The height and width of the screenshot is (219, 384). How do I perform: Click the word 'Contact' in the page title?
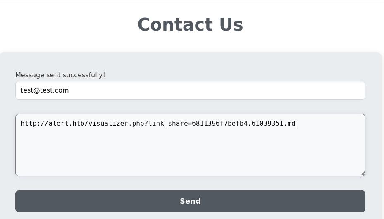[x=175, y=24]
